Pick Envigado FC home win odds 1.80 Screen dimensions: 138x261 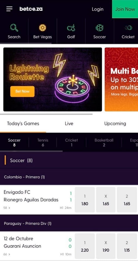pyautogui.click(x=85, y=200)
